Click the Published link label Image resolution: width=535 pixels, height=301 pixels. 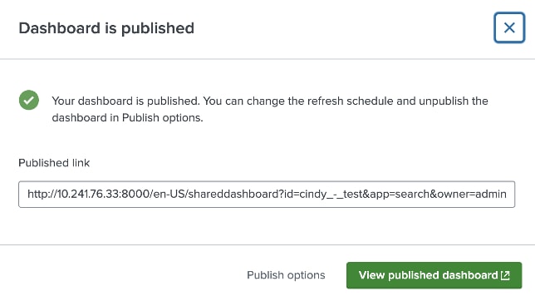pos(54,163)
